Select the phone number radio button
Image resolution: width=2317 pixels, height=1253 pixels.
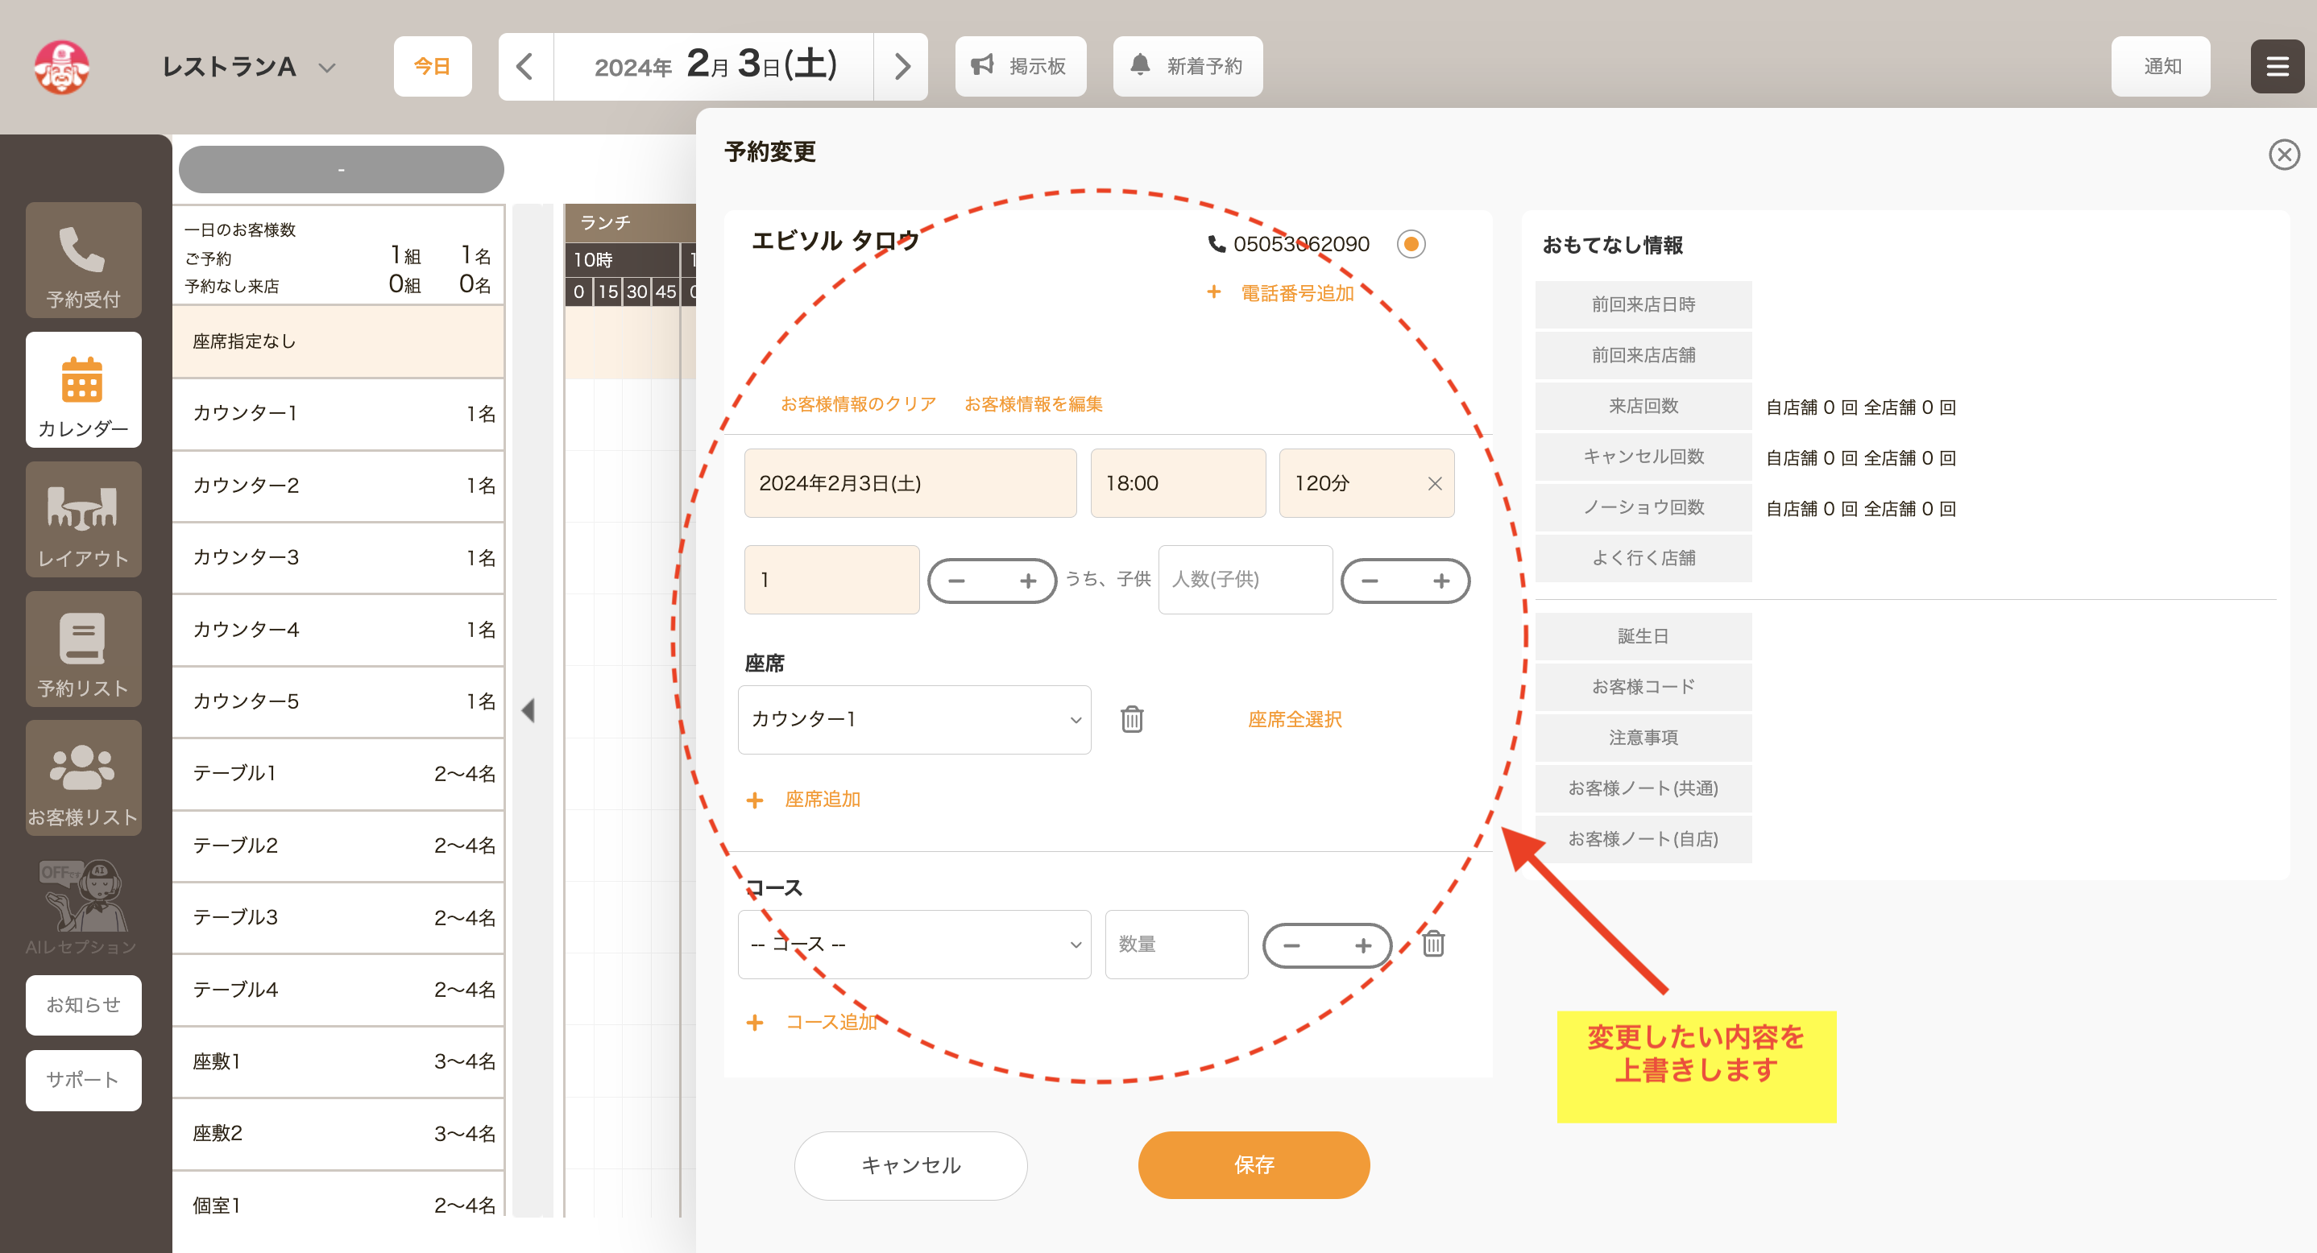coord(1411,243)
